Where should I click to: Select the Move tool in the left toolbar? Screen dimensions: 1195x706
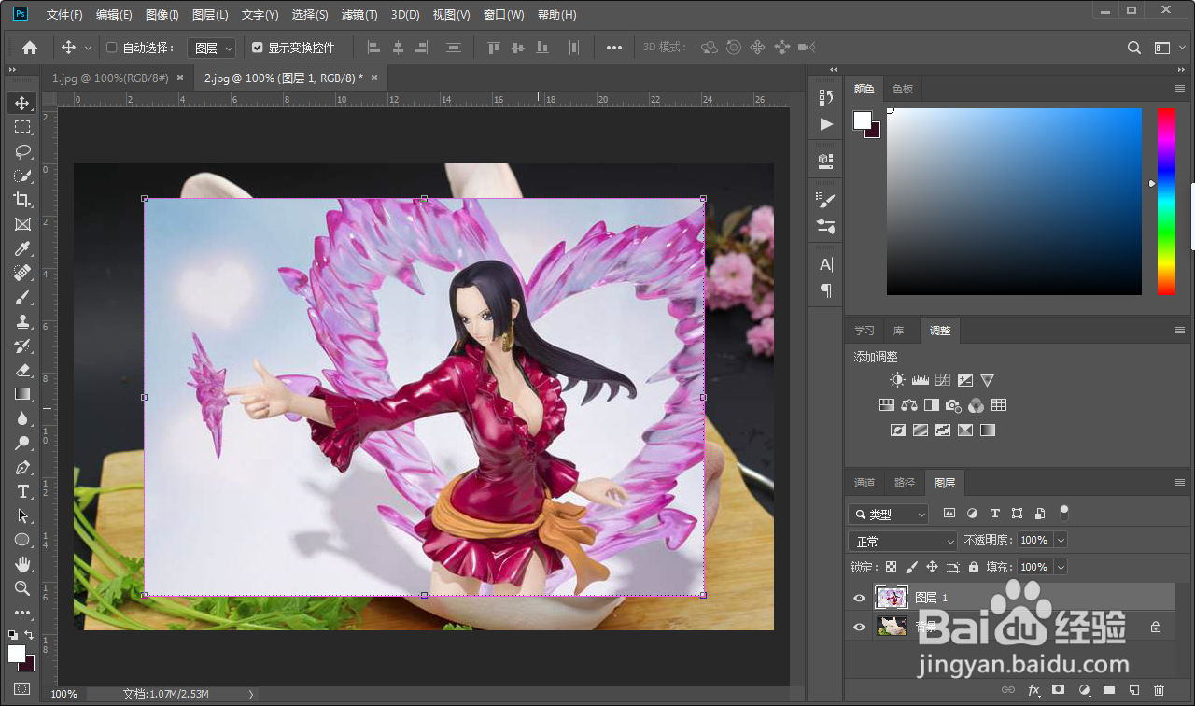(x=22, y=103)
